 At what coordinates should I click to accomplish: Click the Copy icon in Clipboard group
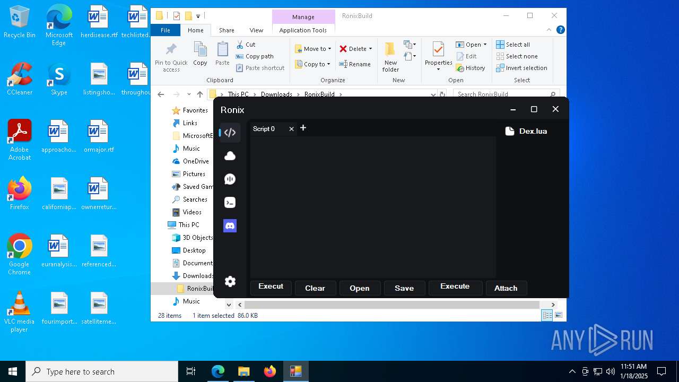point(200,54)
